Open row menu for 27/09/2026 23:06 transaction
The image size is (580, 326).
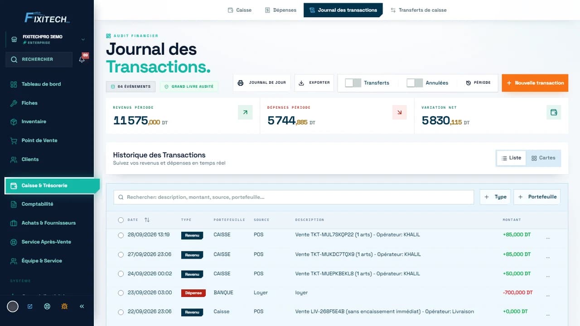point(548,257)
